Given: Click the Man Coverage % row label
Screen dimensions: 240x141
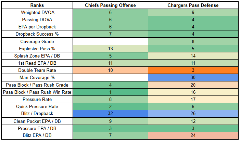Looking at the screenshot, I should (x=37, y=77).
